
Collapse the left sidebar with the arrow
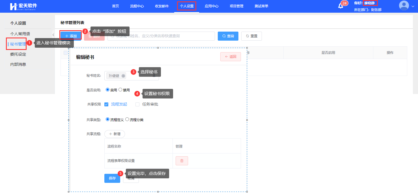(x=53, y=35)
